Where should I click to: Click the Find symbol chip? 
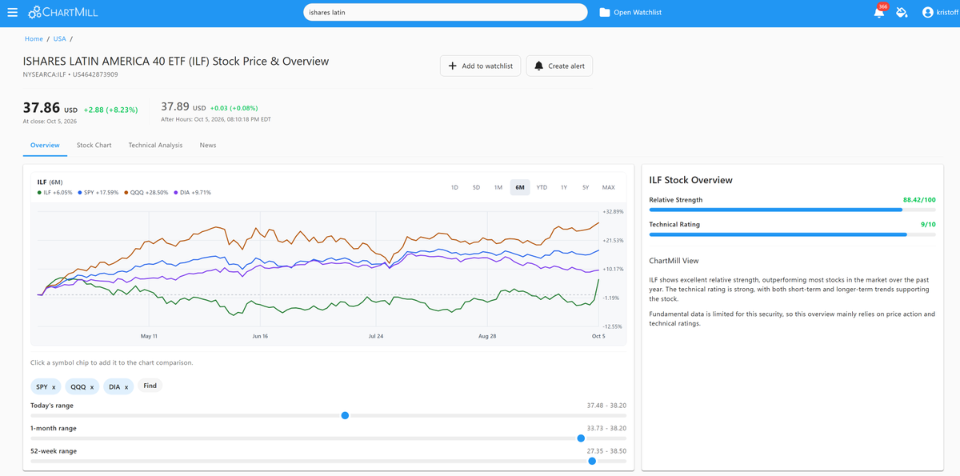[x=150, y=386]
